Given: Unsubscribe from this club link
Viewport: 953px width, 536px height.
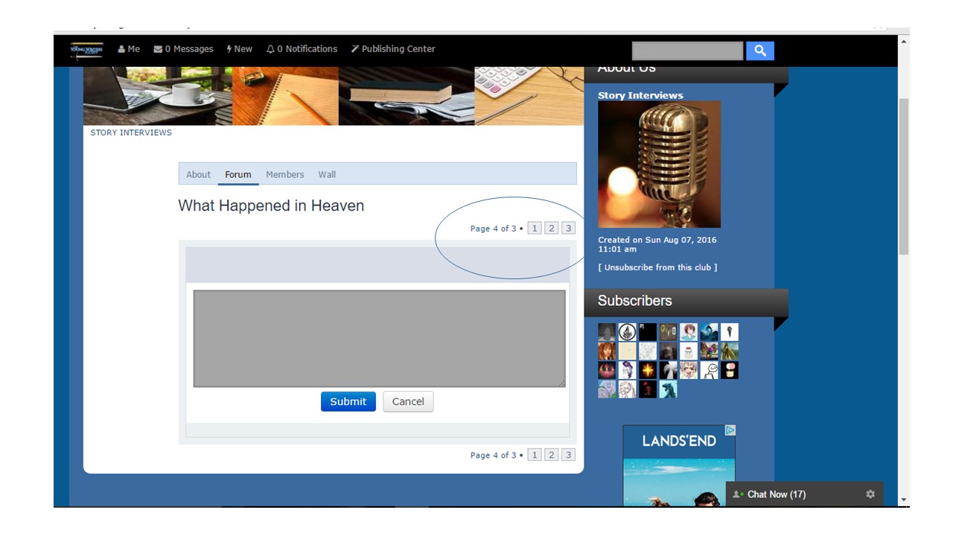Looking at the screenshot, I should [x=657, y=267].
